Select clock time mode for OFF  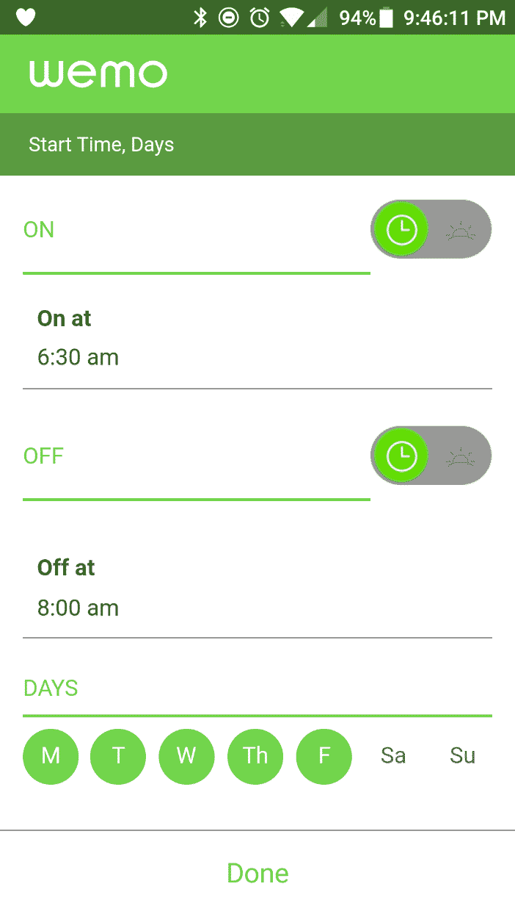401,456
